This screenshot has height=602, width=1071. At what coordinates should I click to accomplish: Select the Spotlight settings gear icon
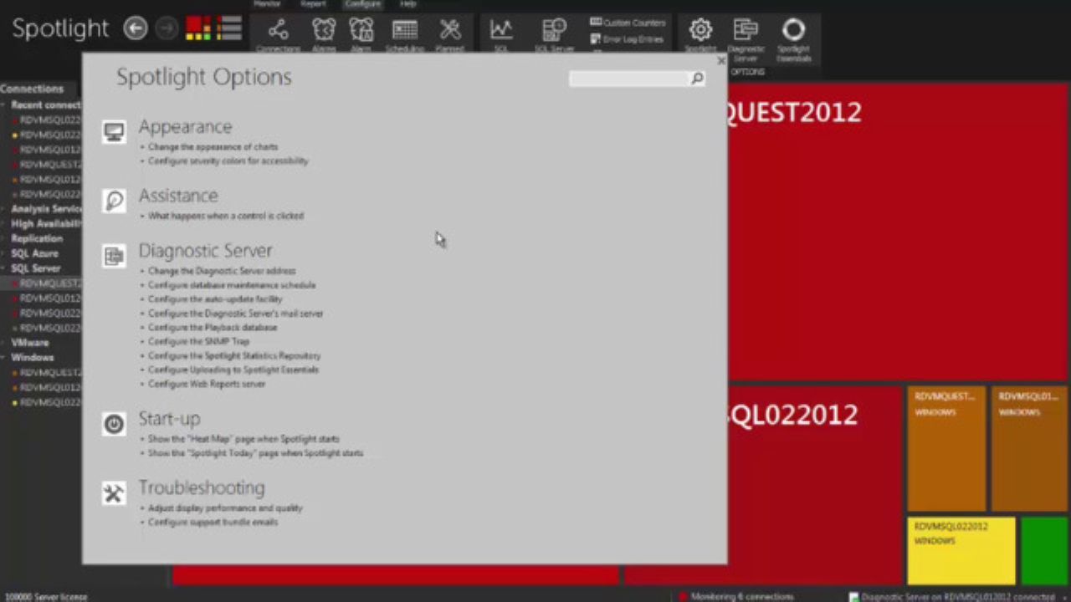click(x=700, y=32)
